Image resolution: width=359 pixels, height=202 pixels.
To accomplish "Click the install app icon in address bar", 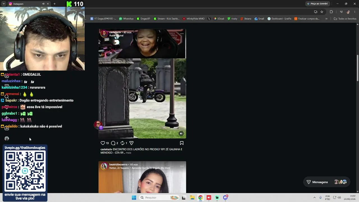I will click(316, 12).
